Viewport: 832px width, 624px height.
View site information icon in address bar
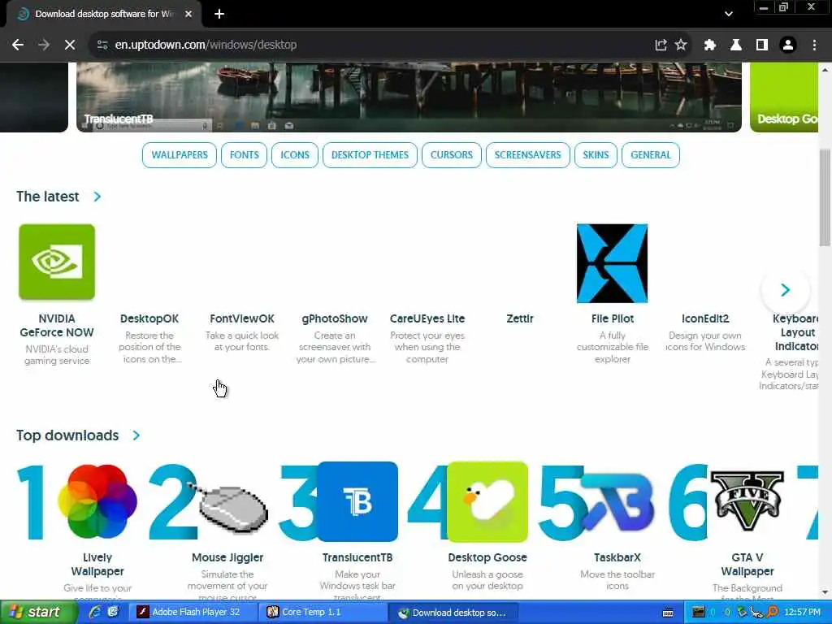[x=102, y=45]
